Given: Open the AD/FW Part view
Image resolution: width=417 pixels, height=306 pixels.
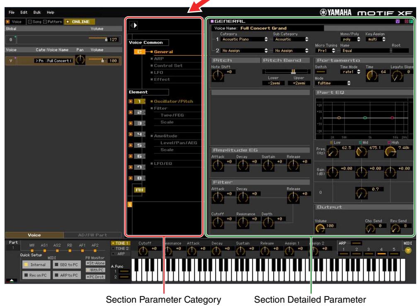Looking at the screenshot, I should coord(92,235).
